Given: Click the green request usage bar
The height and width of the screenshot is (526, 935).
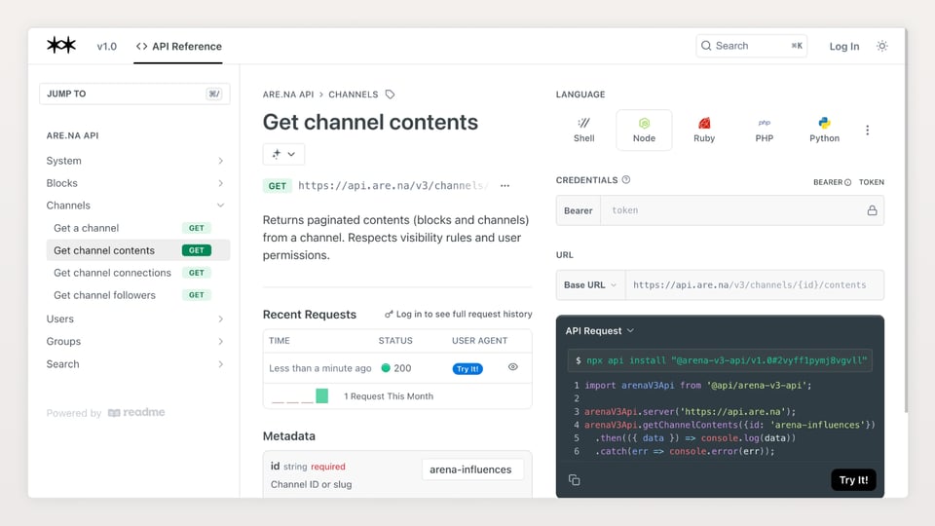Looking at the screenshot, I should (322, 396).
